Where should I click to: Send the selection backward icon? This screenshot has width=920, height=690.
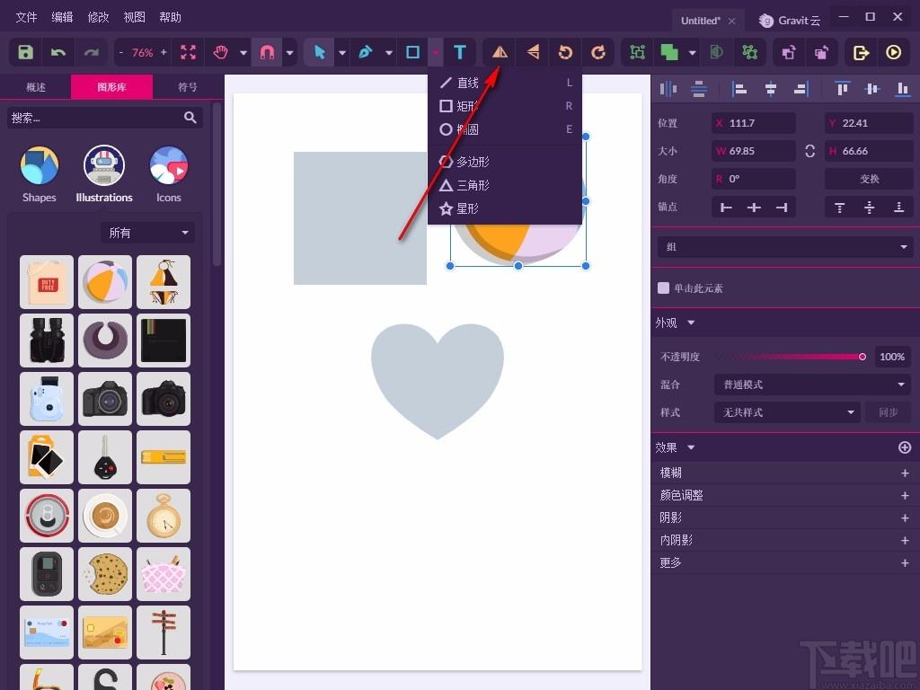coord(821,52)
